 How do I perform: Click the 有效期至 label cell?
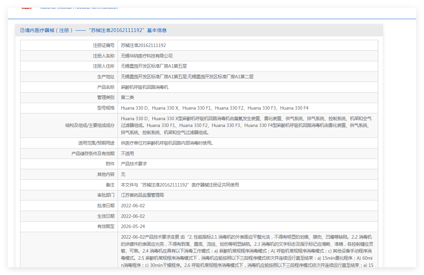[x=69, y=227]
